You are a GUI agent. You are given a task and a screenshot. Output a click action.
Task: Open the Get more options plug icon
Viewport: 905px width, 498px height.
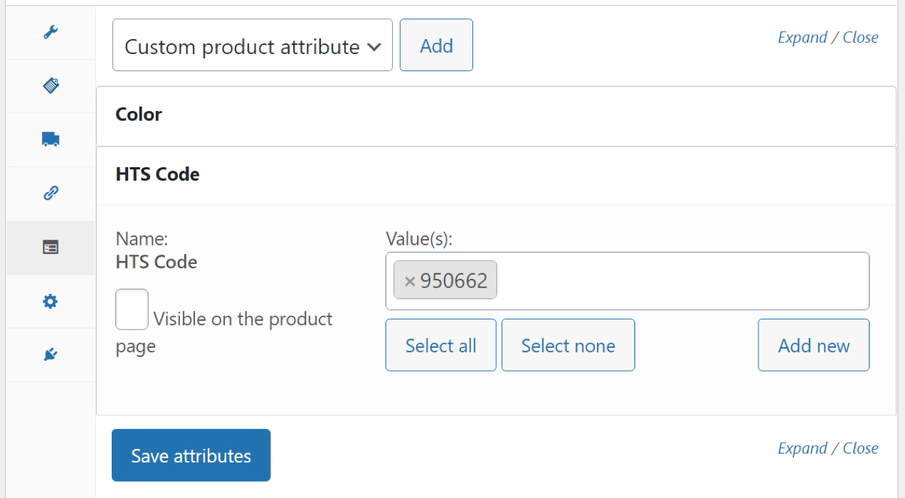pos(51,355)
